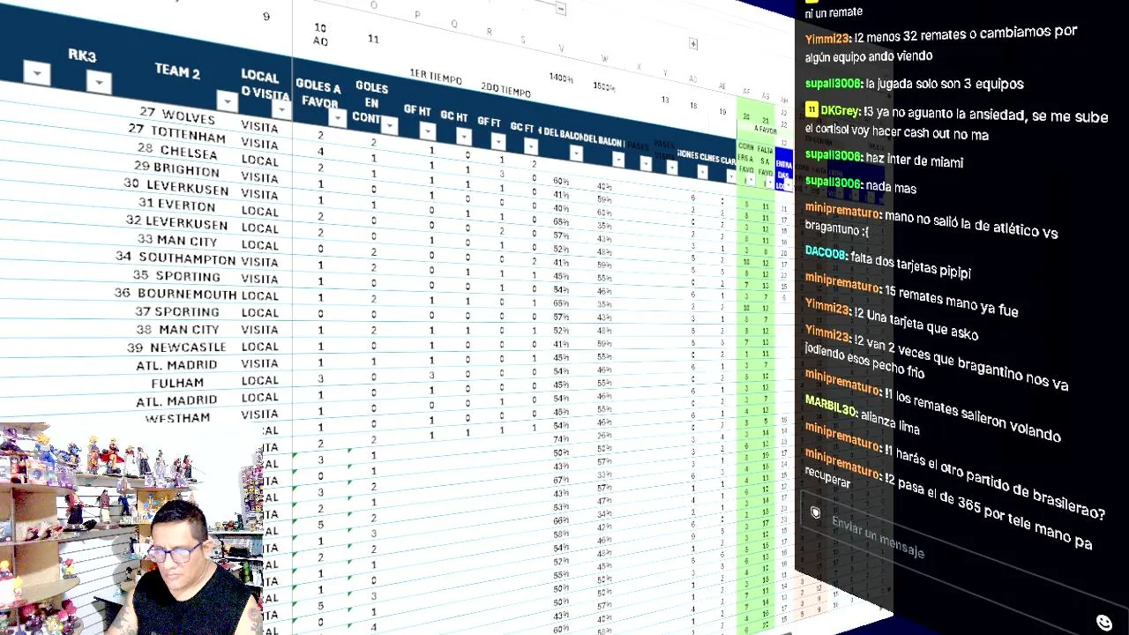Open the GF FT column filter dropdown
The height and width of the screenshot is (635, 1129).
point(498,141)
